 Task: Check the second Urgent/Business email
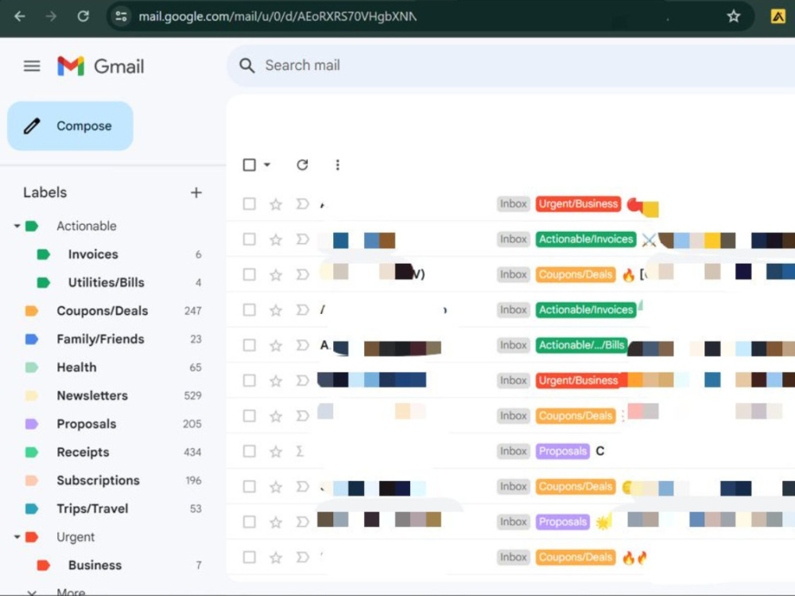click(x=249, y=380)
